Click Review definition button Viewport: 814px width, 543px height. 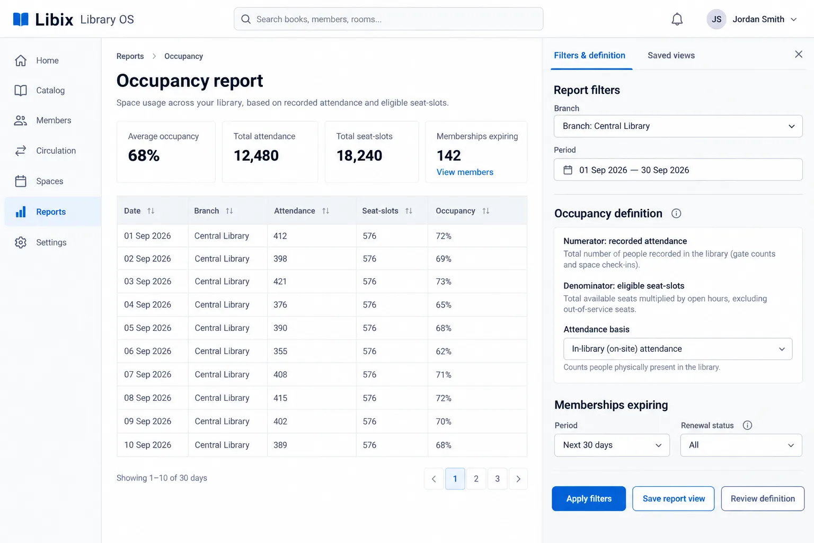click(x=763, y=499)
